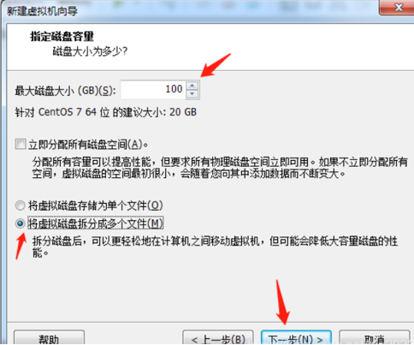This screenshot has width=414, height=345.
Task: Click the 指定磁盘容量 heading
Action: (62, 36)
